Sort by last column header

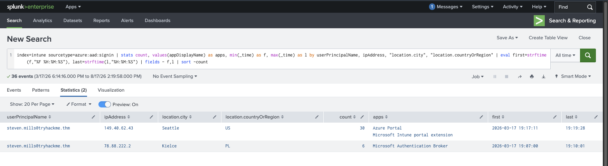572,117
